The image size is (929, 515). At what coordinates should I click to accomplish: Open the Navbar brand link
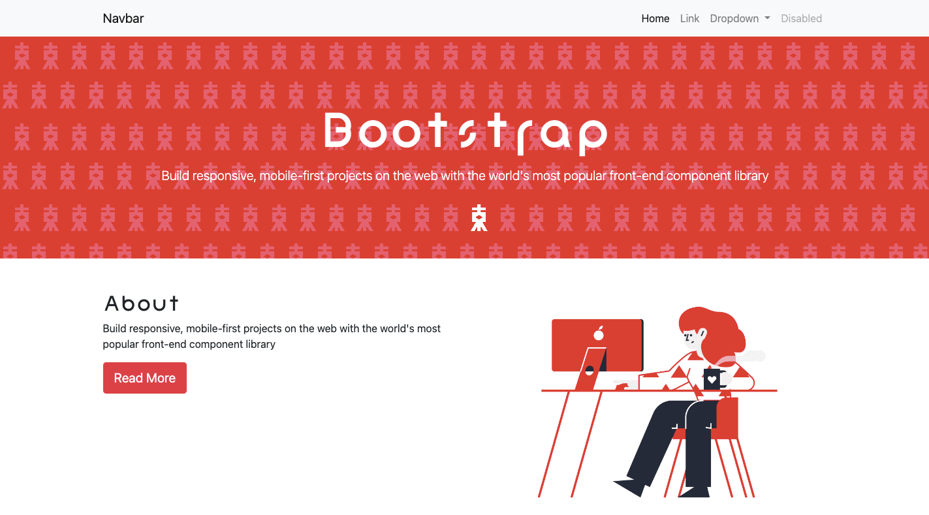click(123, 18)
